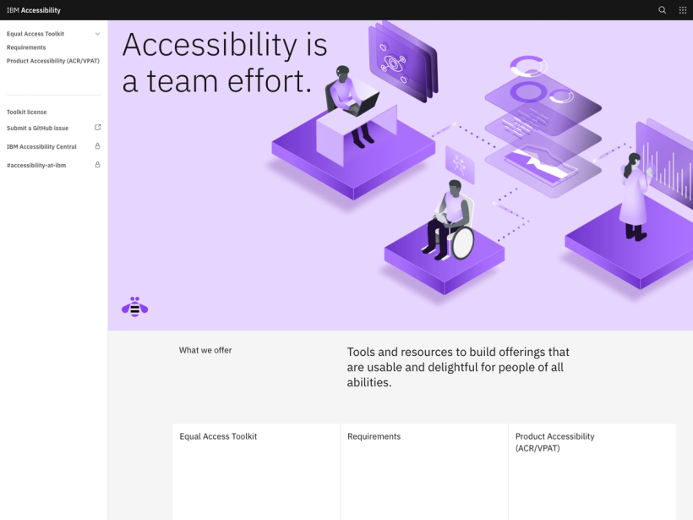Open IBM Accessibility Central link
The width and height of the screenshot is (693, 520).
[41, 146]
